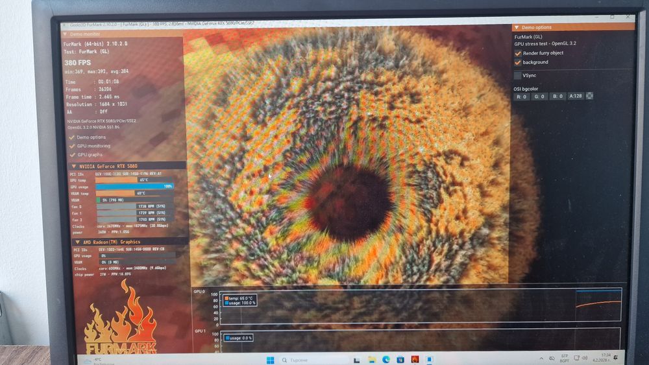649x365 pixels.
Task: Disable Render furry object checkbox
Action: pos(518,53)
